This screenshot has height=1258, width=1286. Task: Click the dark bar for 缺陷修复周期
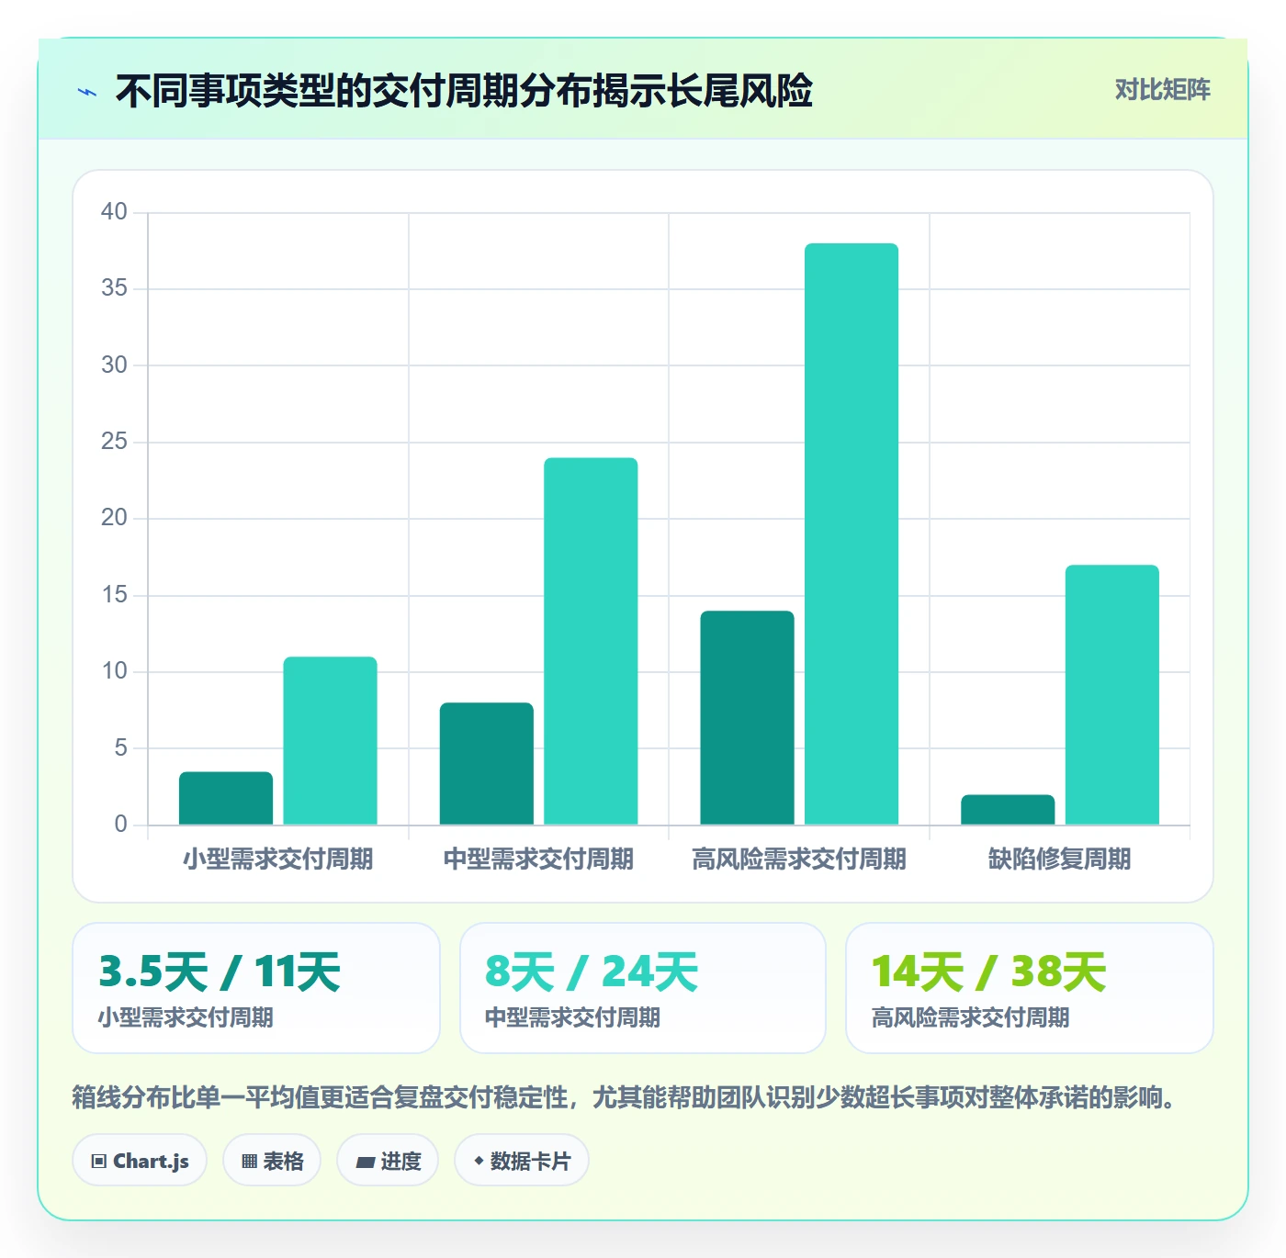point(1008,809)
